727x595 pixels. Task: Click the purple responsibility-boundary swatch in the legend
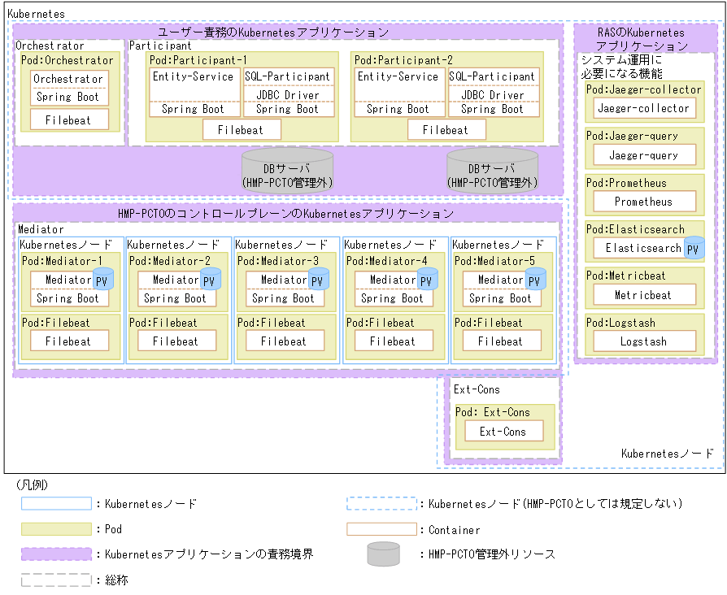[x=57, y=554]
